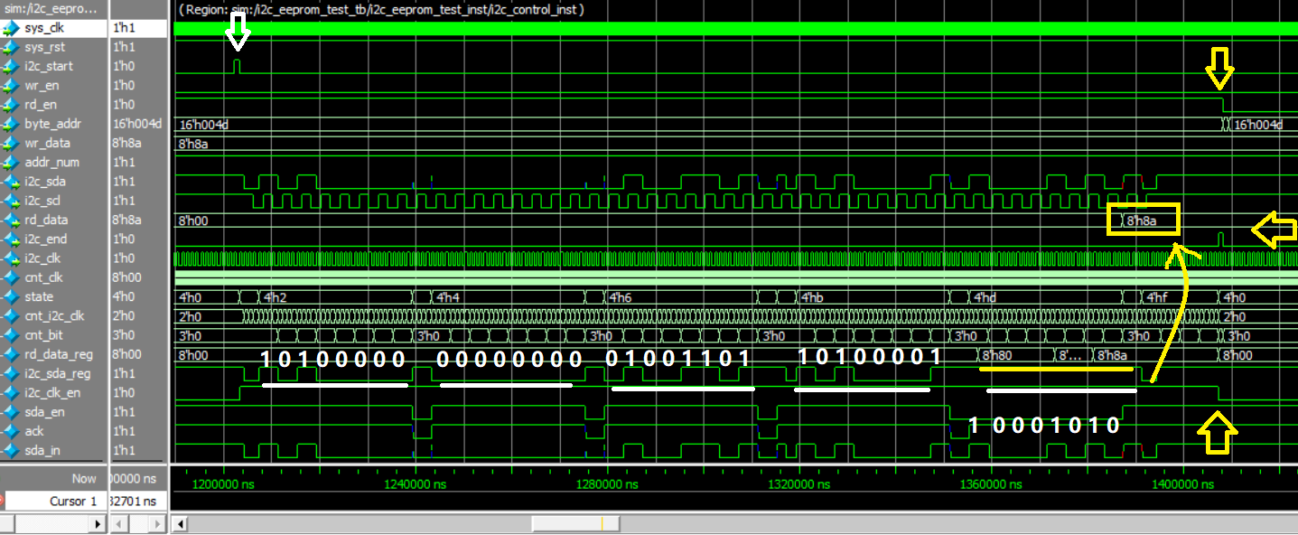Click the red icon beside Cursor 1

coord(2,501)
